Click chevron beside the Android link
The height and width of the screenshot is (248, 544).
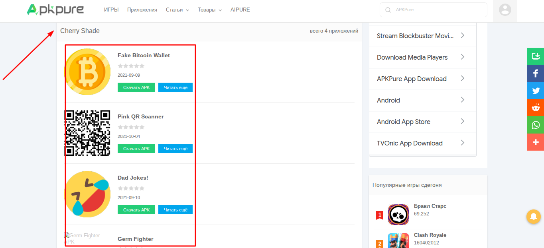click(x=463, y=100)
